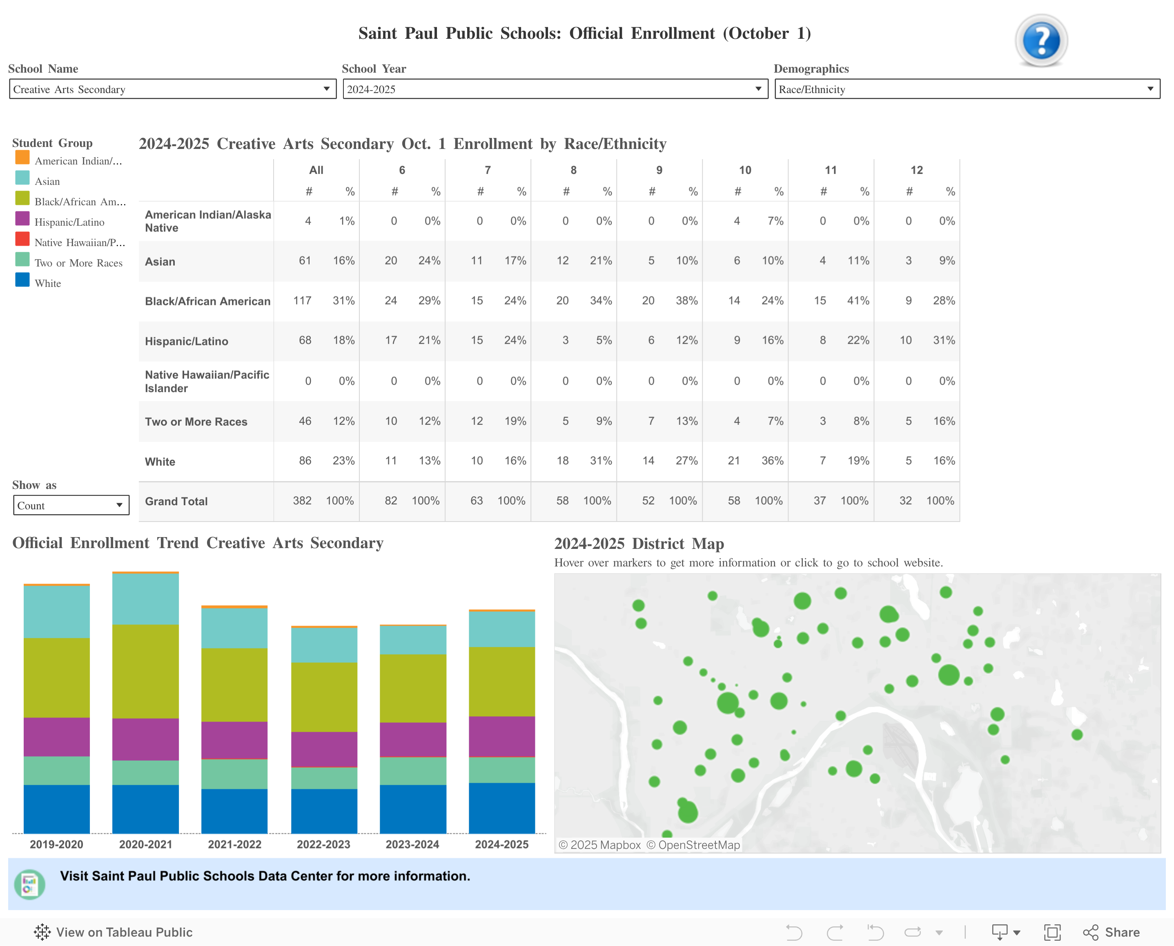Open the Demographics dropdown

[x=1151, y=89]
